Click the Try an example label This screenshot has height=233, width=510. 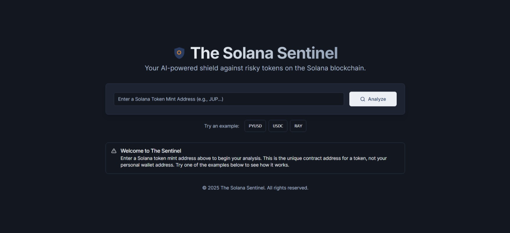[221, 126]
